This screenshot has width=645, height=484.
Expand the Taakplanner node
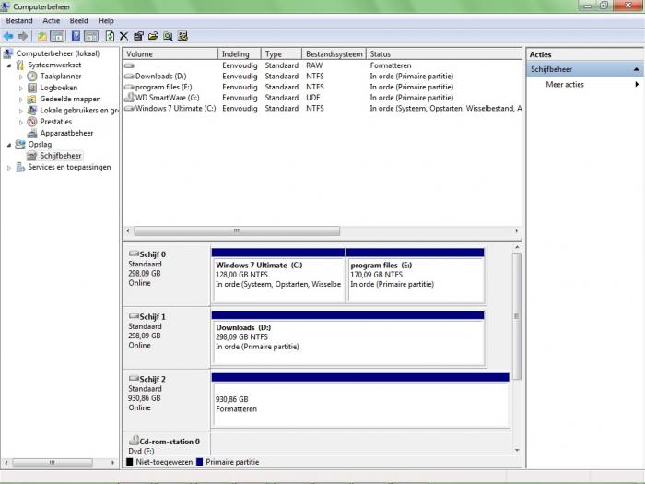[21, 77]
